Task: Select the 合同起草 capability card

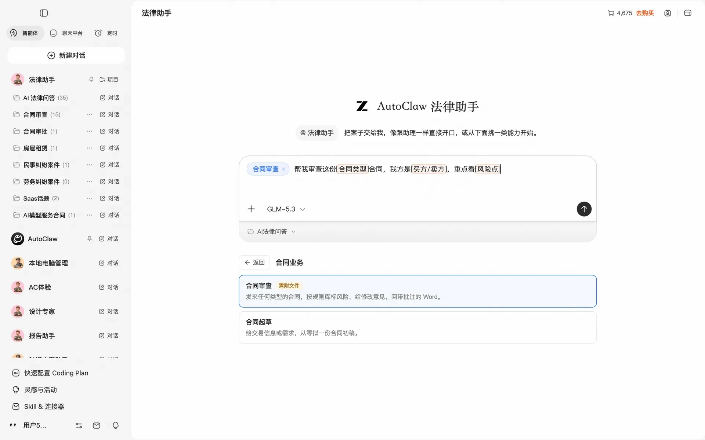Action: point(417,327)
